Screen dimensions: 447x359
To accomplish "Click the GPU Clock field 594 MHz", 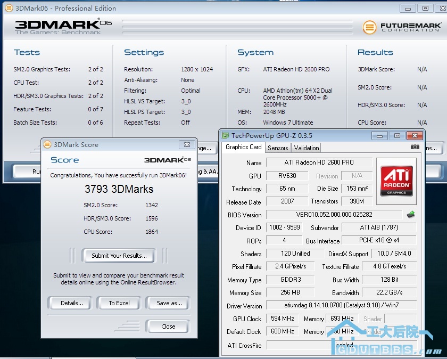I will click(x=282, y=318).
